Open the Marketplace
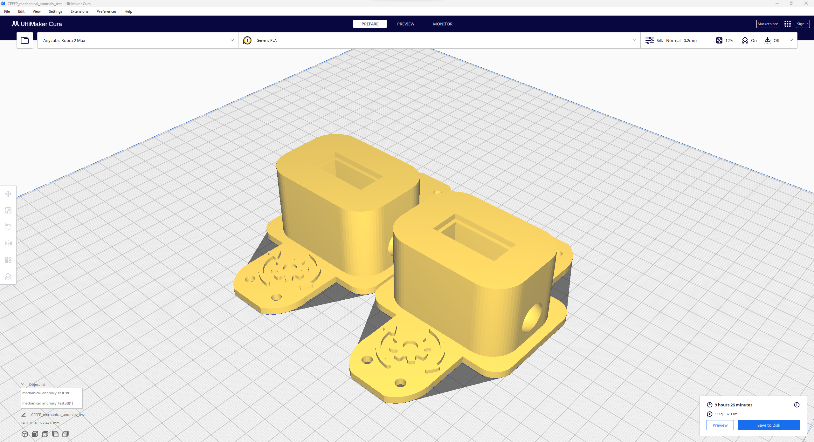814x442 pixels. pyautogui.click(x=768, y=24)
